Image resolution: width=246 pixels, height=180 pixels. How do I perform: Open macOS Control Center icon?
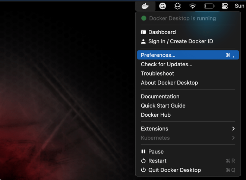[x=225, y=6]
